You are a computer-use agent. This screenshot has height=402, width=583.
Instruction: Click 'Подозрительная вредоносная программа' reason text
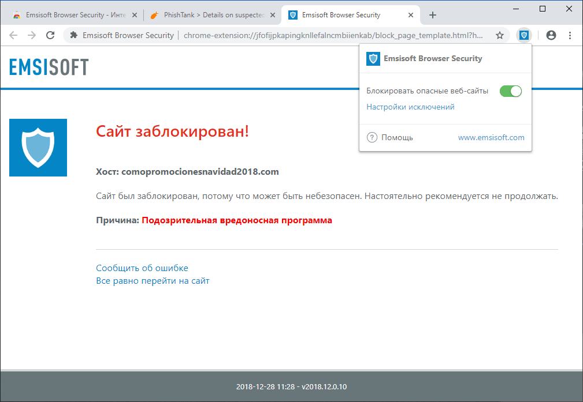click(x=237, y=220)
